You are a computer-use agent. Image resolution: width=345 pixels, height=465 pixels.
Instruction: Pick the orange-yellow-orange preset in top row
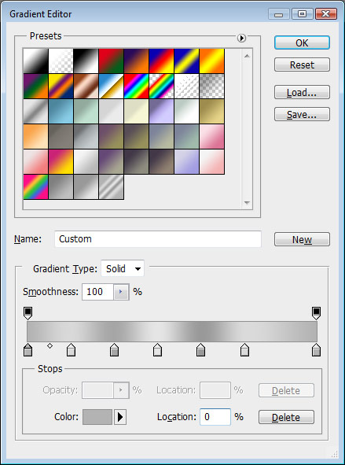[x=211, y=61]
